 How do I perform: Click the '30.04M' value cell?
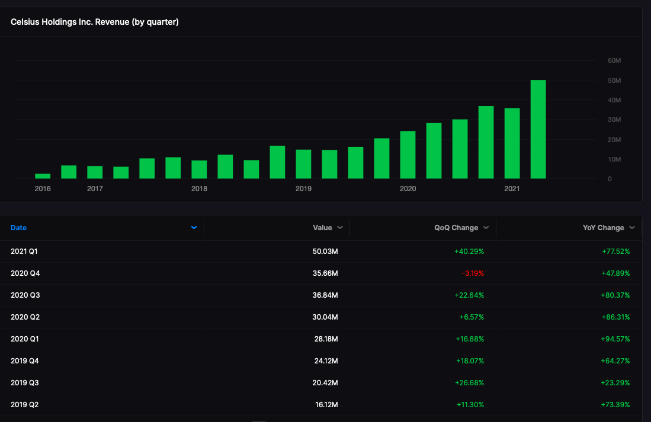click(x=325, y=317)
